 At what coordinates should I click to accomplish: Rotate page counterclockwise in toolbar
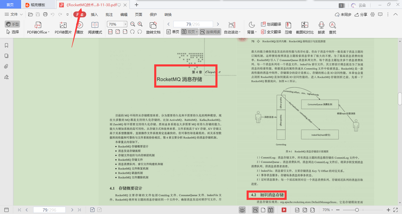point(132,32)
